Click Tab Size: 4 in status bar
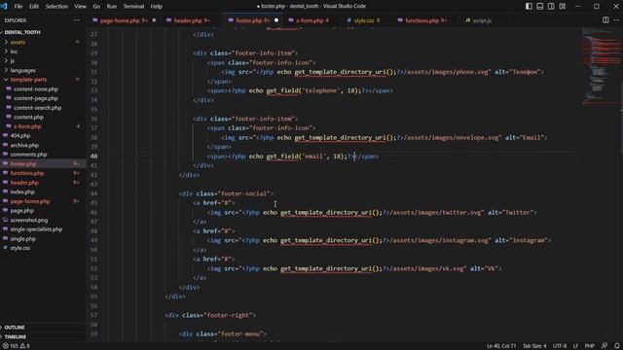The width and height of the screenshot is (623, 350). (534, 346)
